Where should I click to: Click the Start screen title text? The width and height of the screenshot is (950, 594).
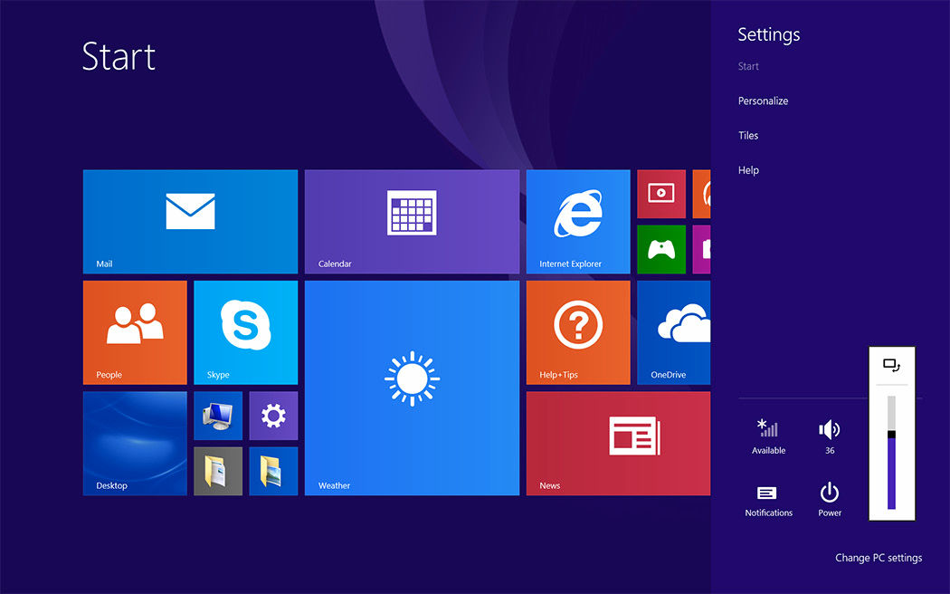[x=119, y=56]
